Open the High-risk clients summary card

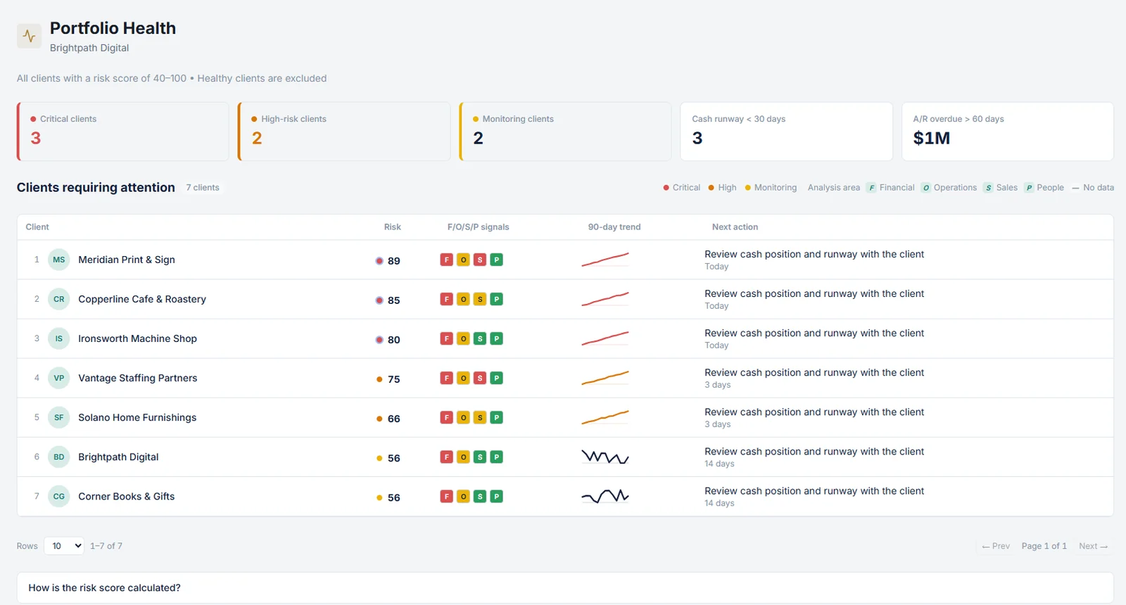(x=344, y=132)
